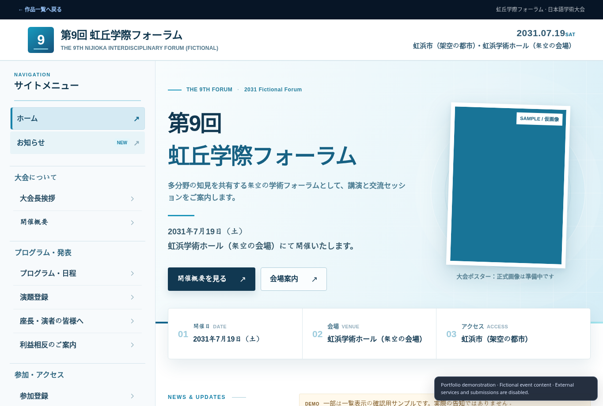Open 演題登録 menu item
Viewport: 603px width, 406px height.
click(x=78, y=297)
